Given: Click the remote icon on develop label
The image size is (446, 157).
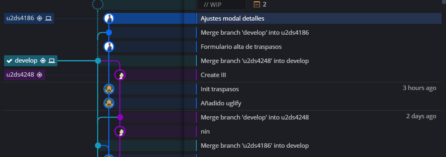Looking at the screenshot, I should tap(43, 61).
